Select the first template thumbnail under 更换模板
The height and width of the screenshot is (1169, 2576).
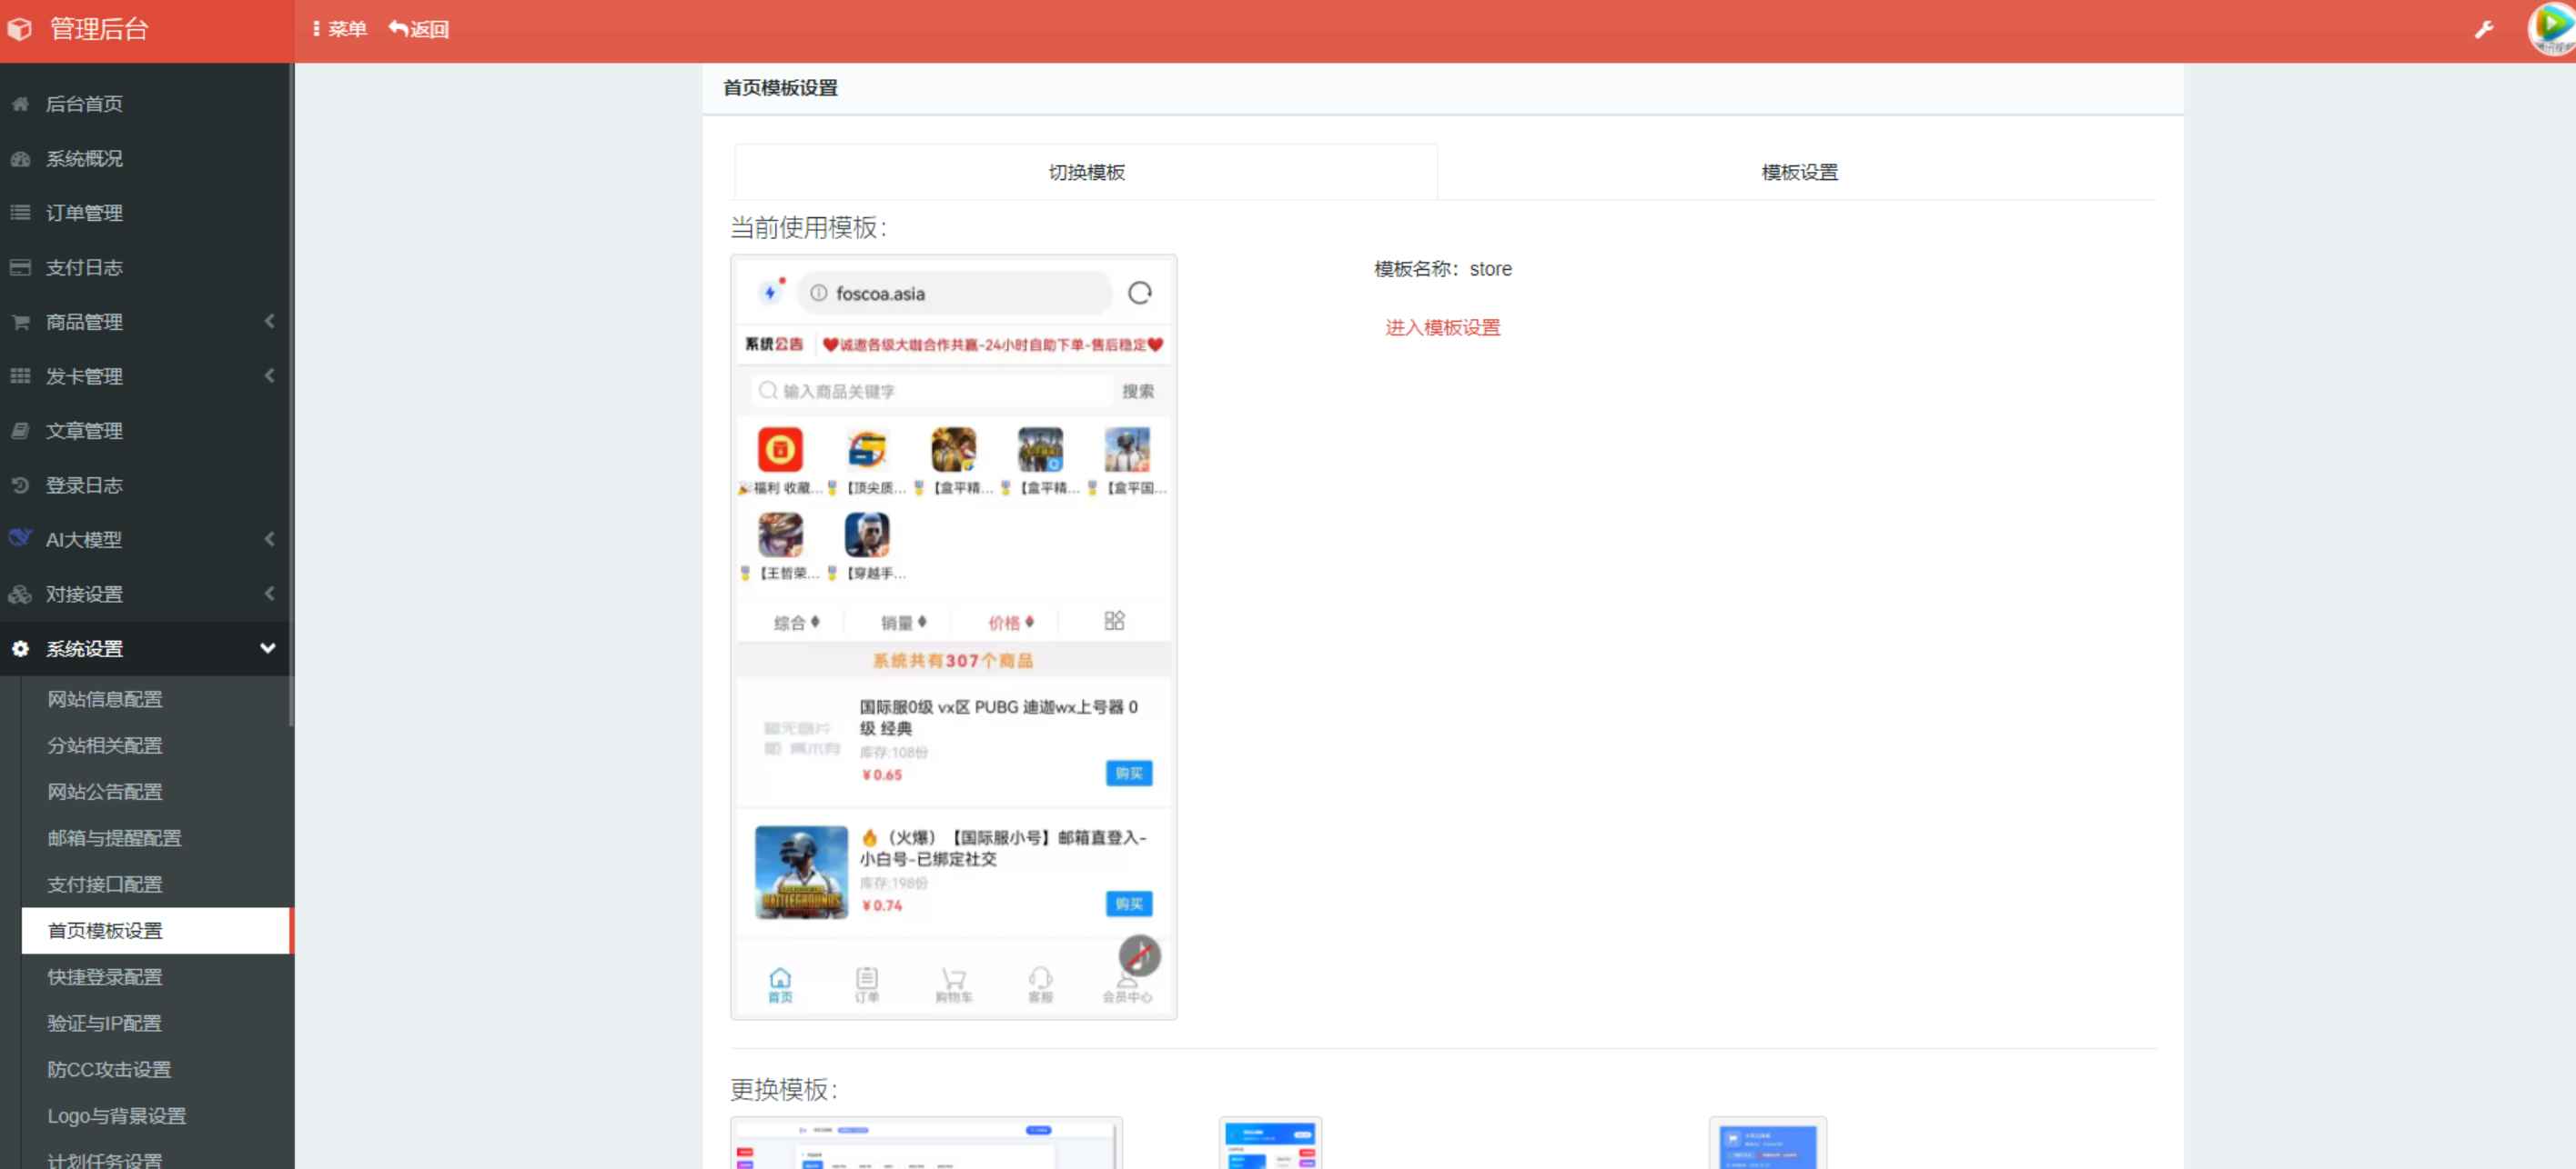coord(925,1149)
